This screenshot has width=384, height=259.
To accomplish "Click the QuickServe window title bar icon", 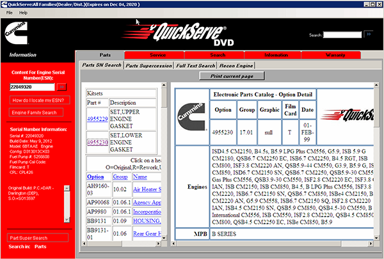I will (4, 4).
